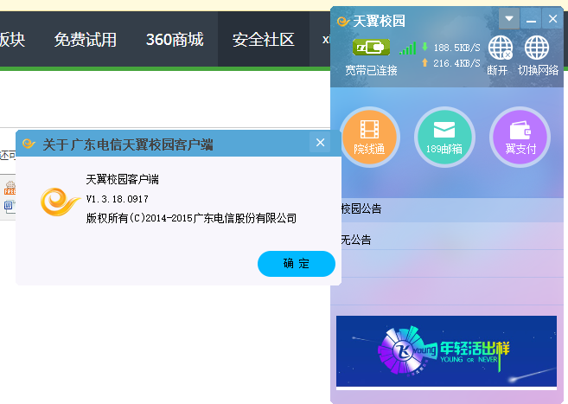The height and width of the screenshot is (404, 568).
Task: Disconnect broadband via the 断开 globe icon
Action: click(501, 48)
